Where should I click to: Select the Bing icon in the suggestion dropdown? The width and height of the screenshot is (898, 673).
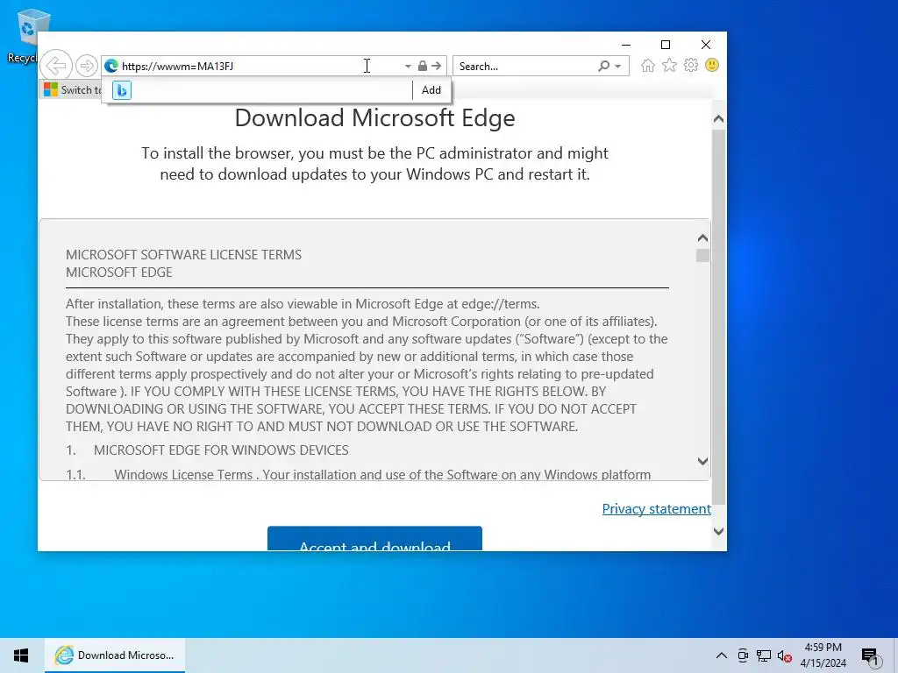click(122, 90)
